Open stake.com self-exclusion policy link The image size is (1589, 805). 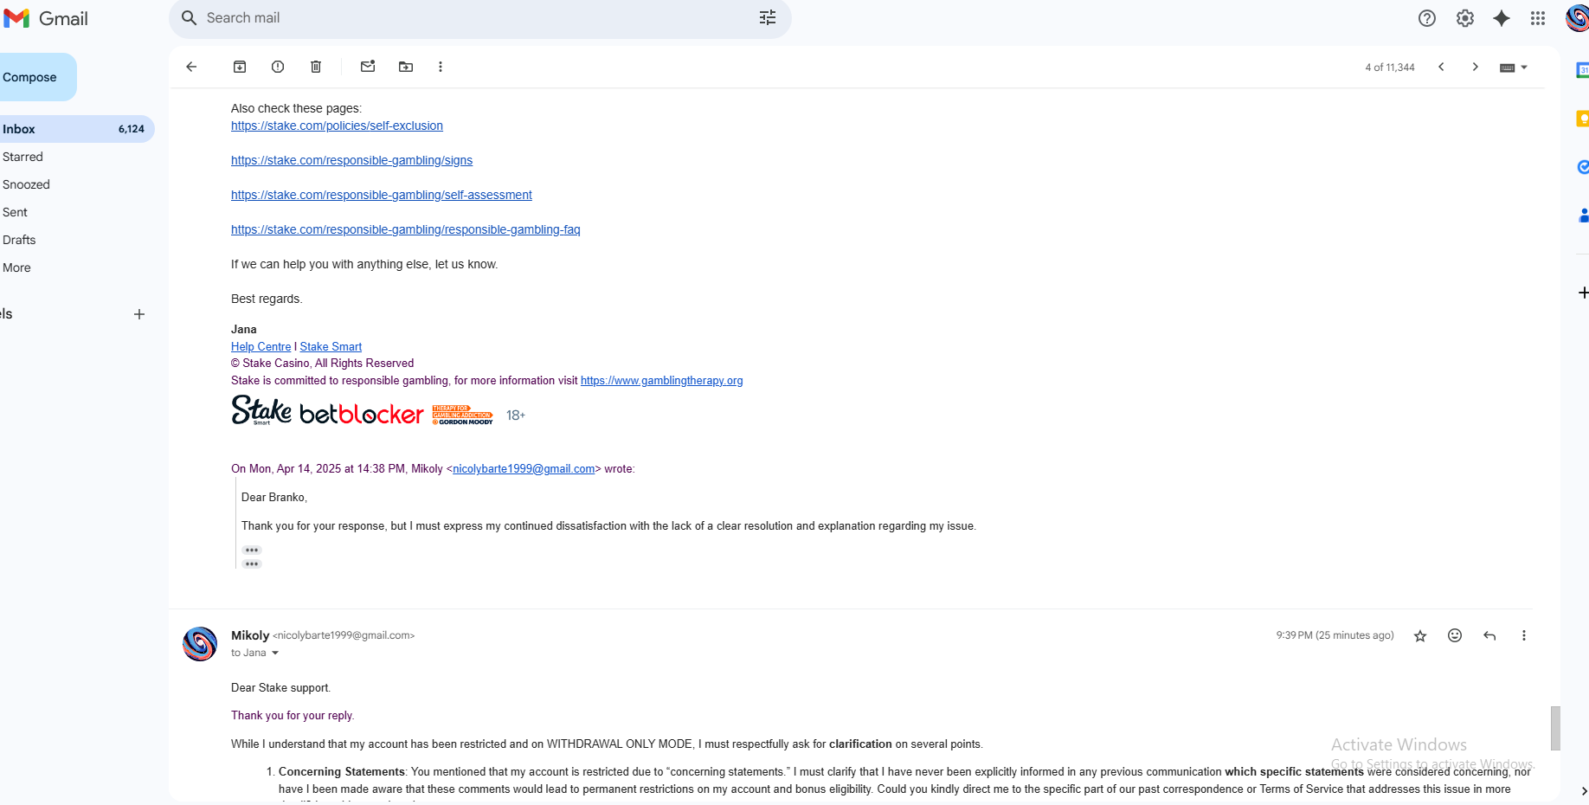click(337, 126)
